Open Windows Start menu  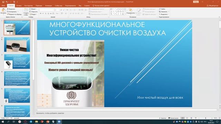tap(2, 122)
